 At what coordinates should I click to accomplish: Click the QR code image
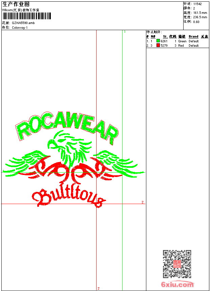click(177, 264)
